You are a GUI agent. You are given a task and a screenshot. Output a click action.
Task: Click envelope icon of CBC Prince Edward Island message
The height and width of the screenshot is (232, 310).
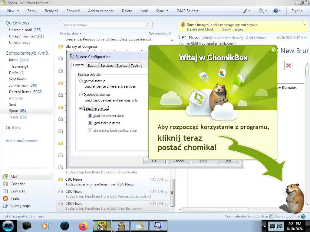(x=61, y=192)
